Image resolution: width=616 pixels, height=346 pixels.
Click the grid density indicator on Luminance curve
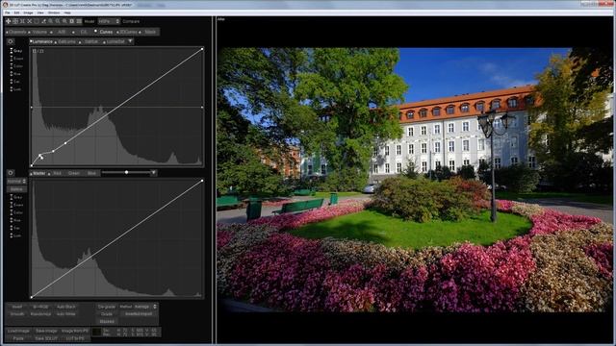tap(38, 51)
